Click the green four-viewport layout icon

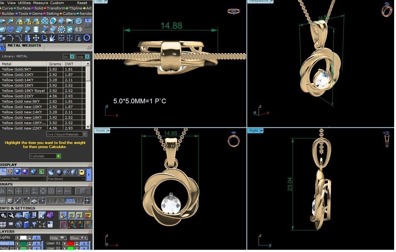pos(42,172)
